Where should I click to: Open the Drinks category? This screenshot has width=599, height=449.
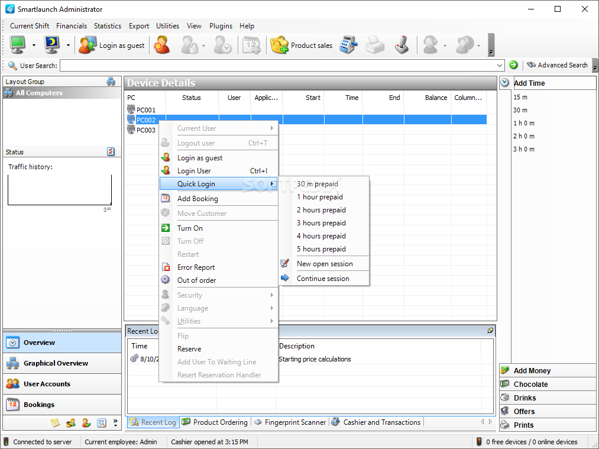pos(548,398)
